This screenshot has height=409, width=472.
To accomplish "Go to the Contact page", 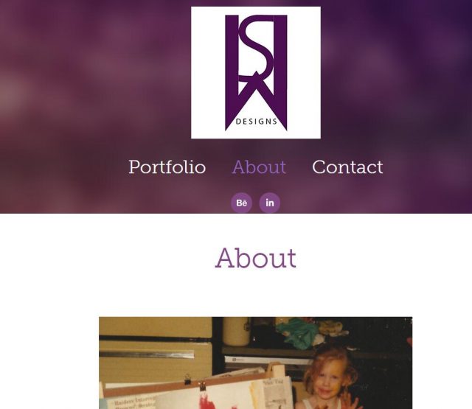I will (x=347, y=167).
